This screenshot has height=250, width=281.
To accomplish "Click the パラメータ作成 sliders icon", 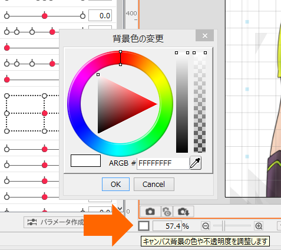I will (32, 222).
